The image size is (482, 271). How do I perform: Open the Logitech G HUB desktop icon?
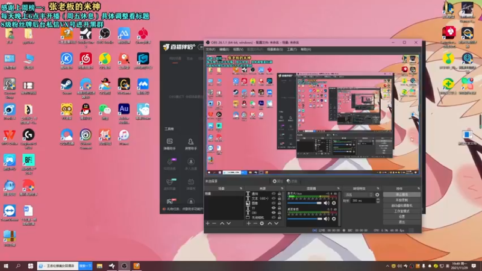28,139
